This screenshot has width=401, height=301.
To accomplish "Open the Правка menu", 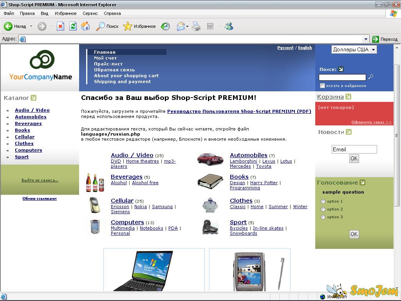I will (27, 13).
